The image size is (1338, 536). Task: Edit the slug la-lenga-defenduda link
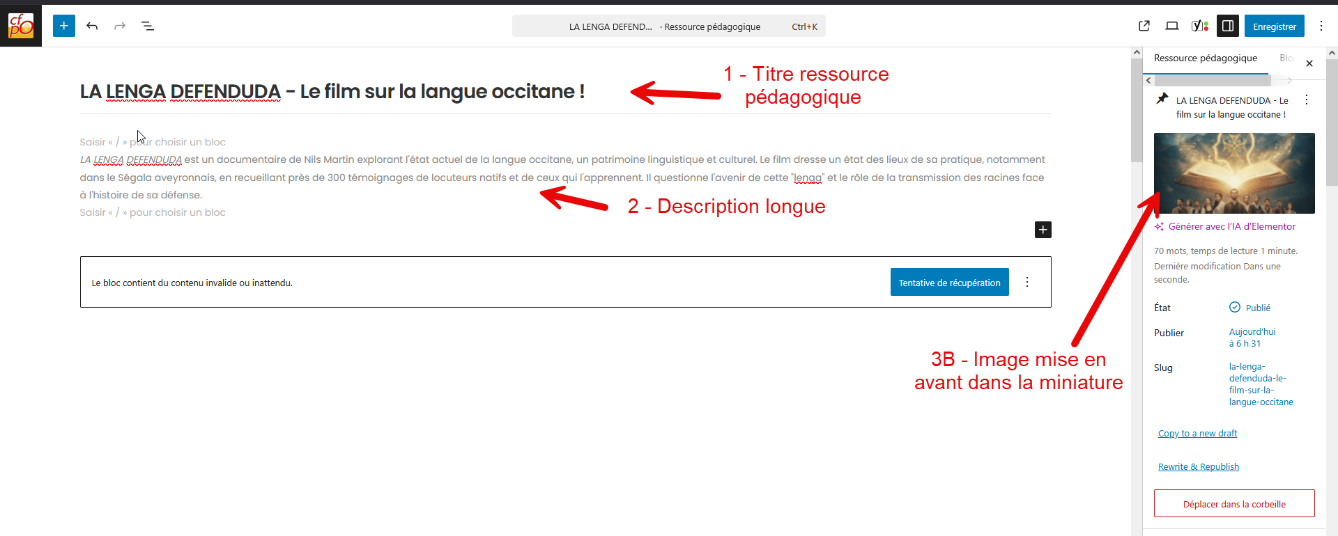tap(1261, 384)
